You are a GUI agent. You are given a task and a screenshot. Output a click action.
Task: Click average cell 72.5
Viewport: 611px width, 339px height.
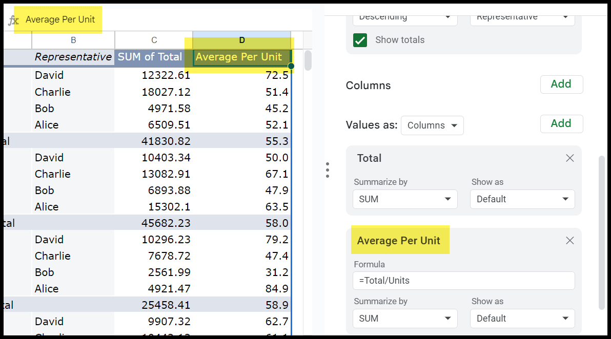click(x=242, y=75)
